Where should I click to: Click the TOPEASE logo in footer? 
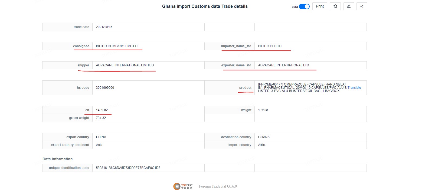tap(183, 186)
